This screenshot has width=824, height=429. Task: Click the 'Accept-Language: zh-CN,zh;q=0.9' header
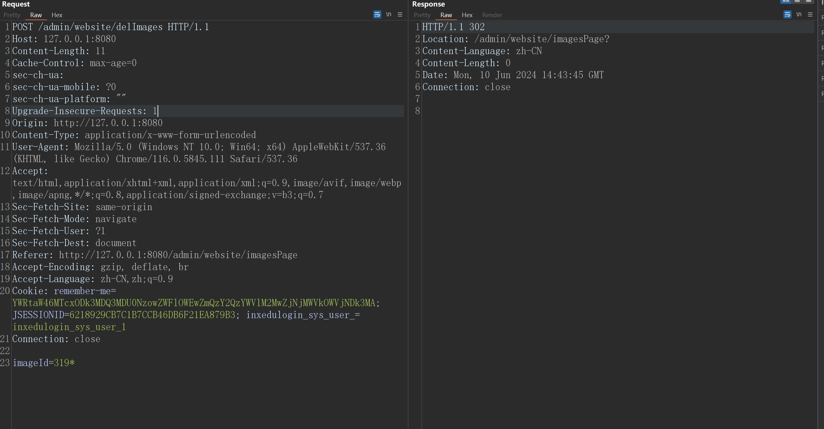93,279
